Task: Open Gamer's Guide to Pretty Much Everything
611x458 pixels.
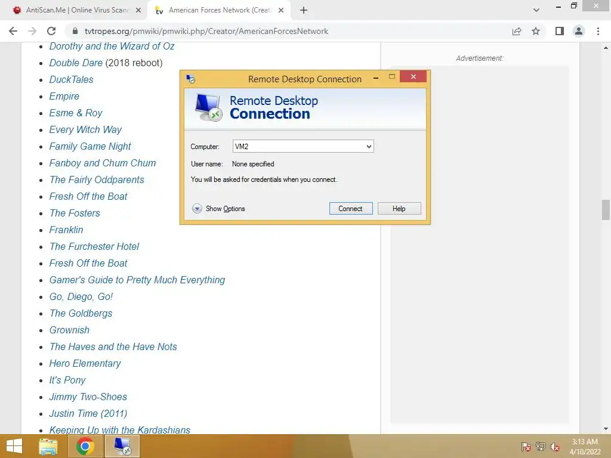Action: click(137, 280)
